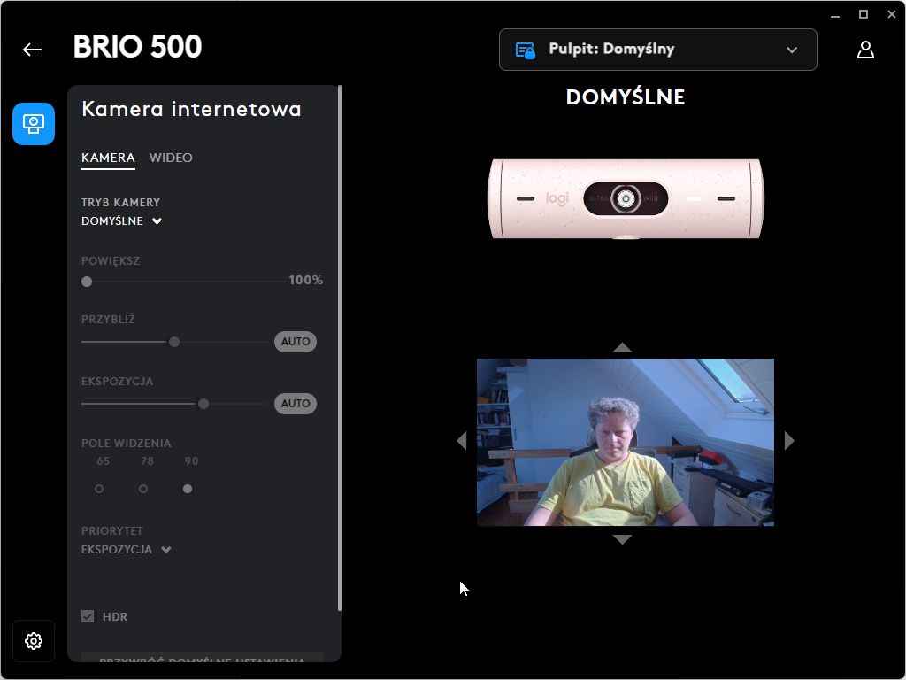Select the 78 field of view option
Viewport: 906px width, 680px height.
(x=143, y=489)
